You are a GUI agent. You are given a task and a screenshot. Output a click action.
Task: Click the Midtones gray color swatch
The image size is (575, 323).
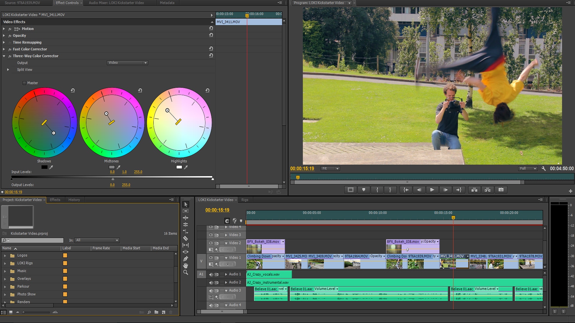click(112, 167)
